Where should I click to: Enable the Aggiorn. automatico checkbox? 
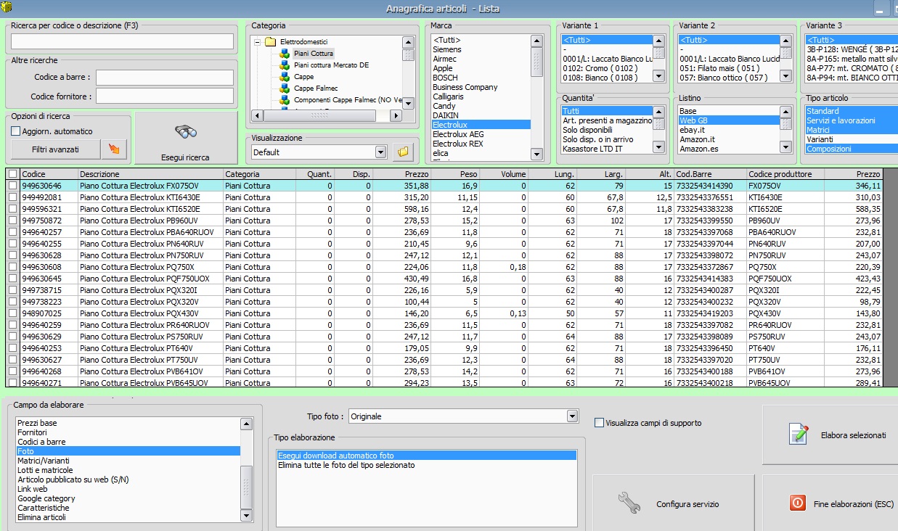(x=16, y=131)
